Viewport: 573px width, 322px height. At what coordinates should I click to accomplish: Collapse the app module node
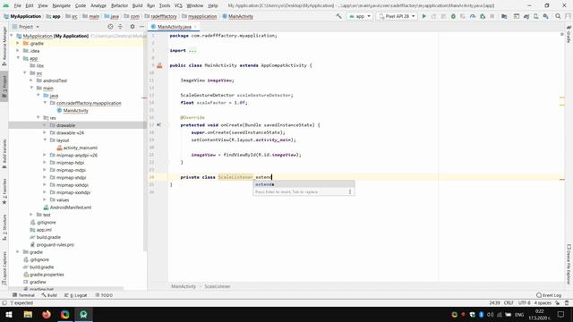click(18, 58)
